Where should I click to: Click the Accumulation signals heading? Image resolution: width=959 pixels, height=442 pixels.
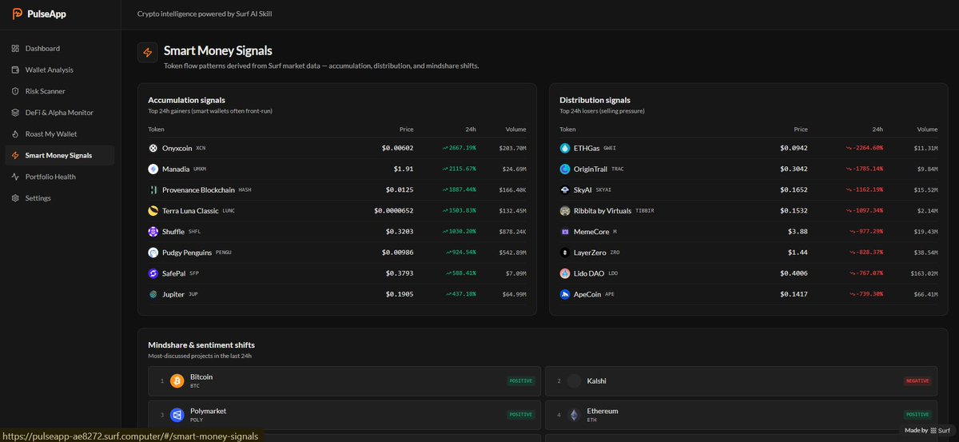[x=185, y=100]
